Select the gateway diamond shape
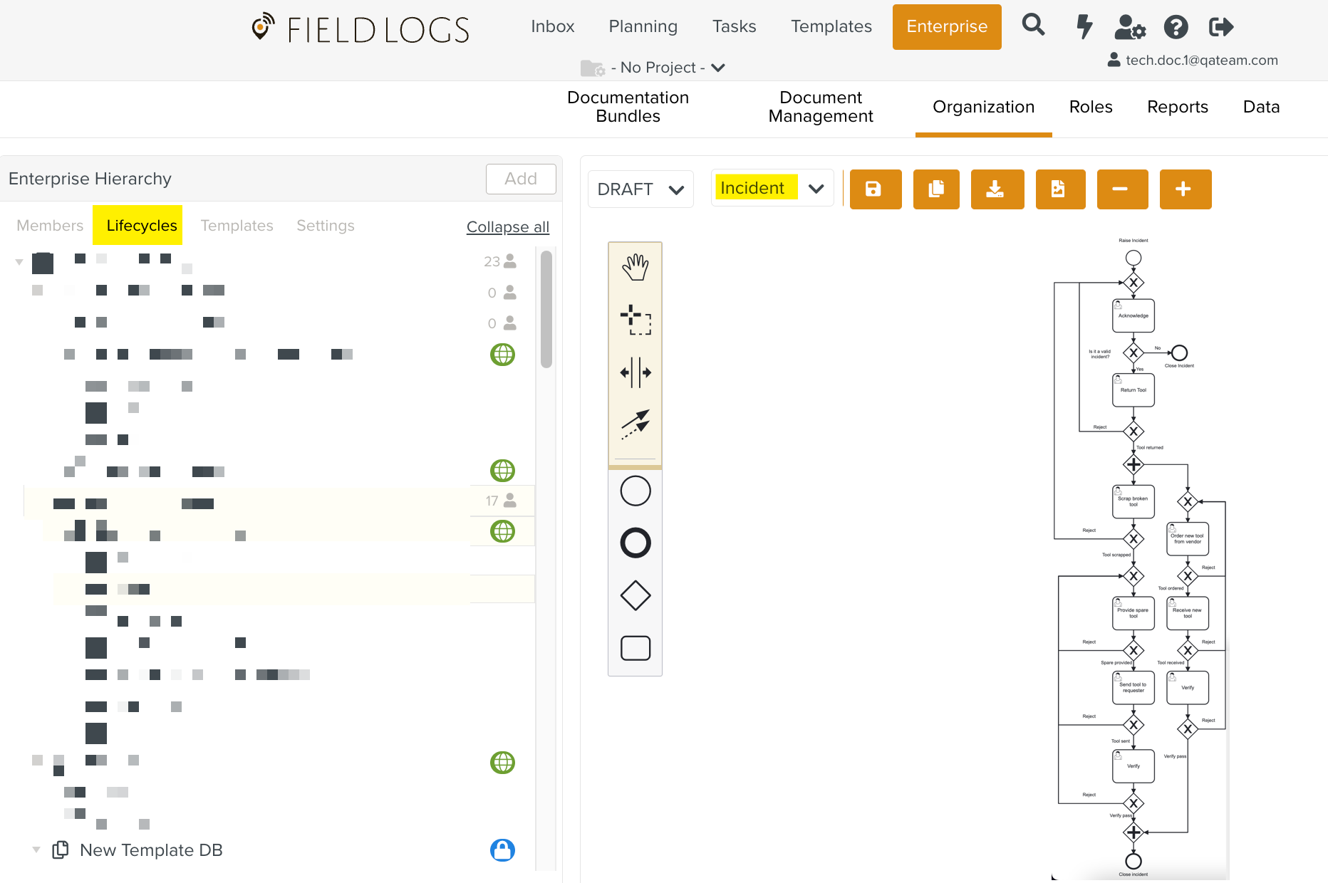 [635, 596]
